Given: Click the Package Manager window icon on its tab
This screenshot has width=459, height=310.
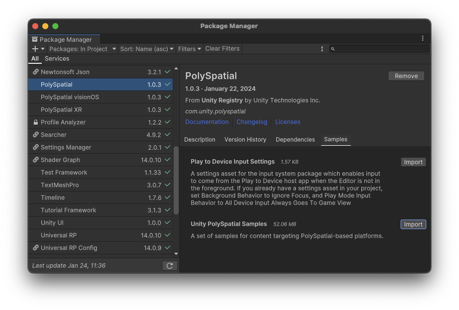Looking at the screenshot, I should pos(35,38).
